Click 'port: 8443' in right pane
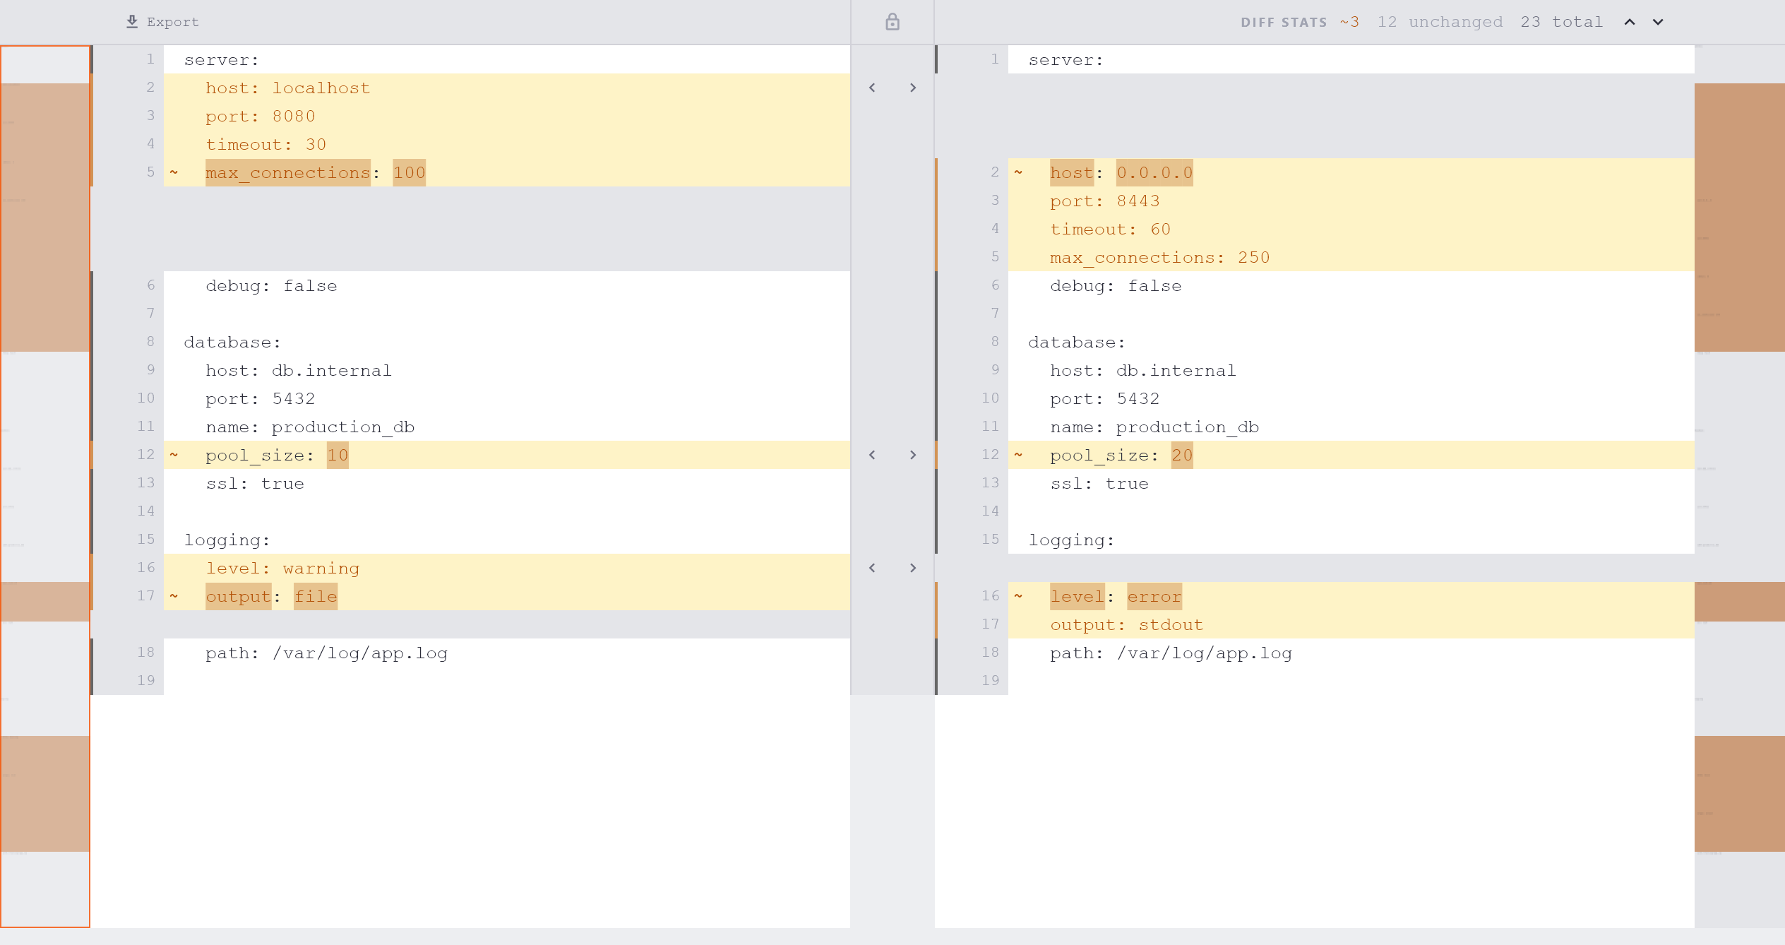 coord(1105,201)
